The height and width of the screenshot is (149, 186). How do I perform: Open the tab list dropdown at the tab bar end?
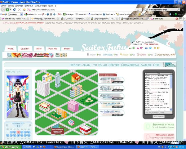coord(185,19)
